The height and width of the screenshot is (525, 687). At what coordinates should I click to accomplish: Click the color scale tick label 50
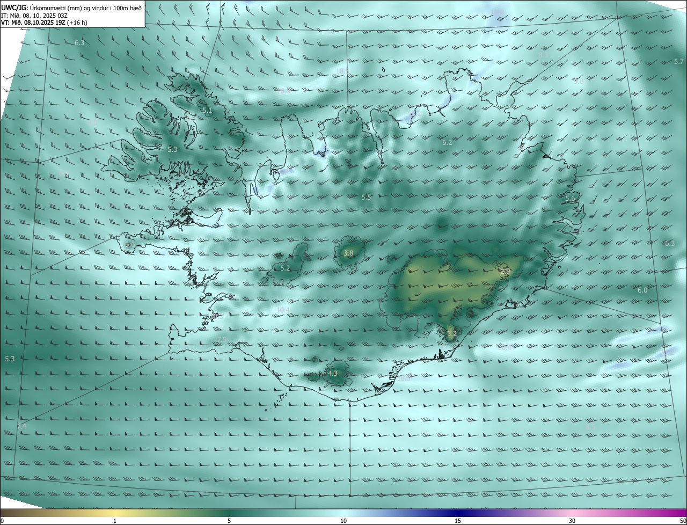point(683,521)
